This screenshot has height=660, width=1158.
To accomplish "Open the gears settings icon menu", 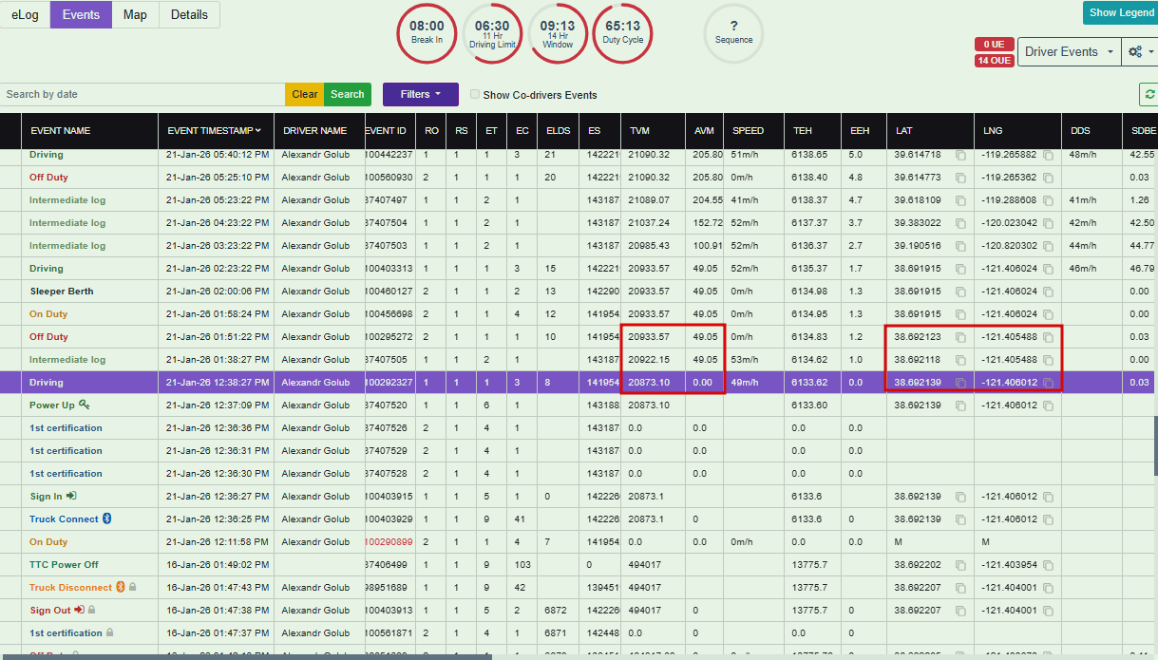I will coord(1138,52).
